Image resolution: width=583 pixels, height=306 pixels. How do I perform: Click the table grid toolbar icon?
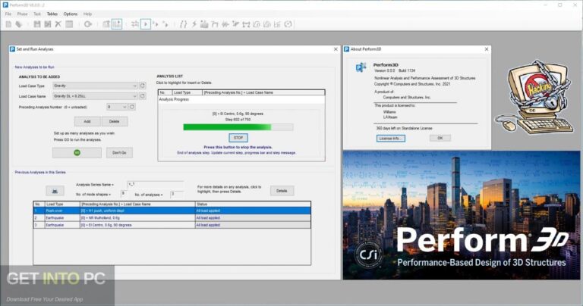69,24
